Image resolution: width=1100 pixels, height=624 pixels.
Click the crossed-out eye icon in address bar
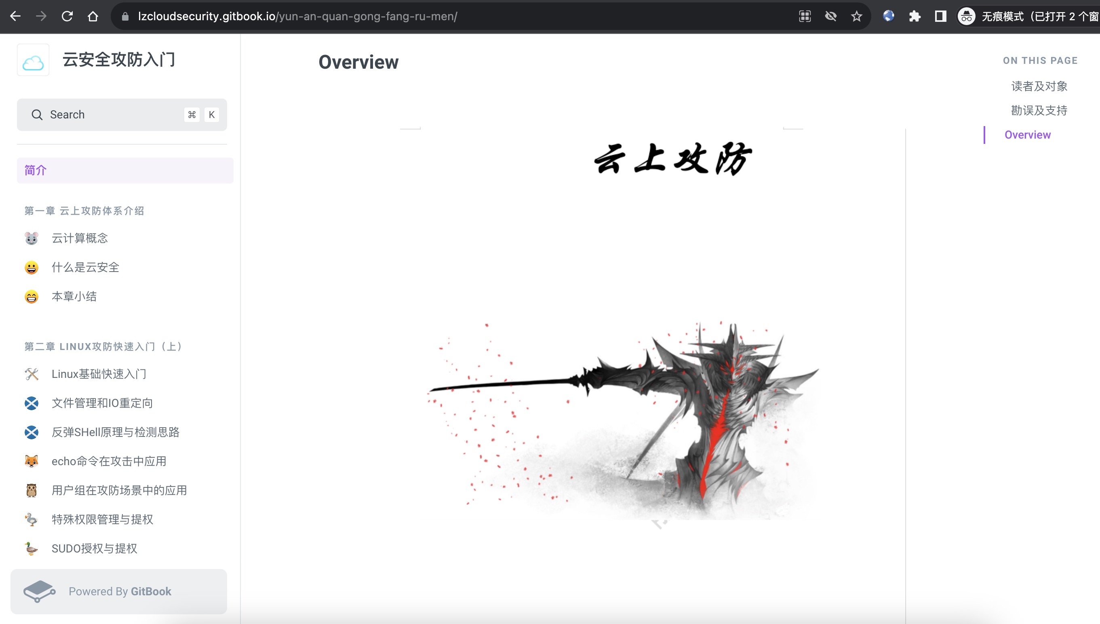[830, 16]
